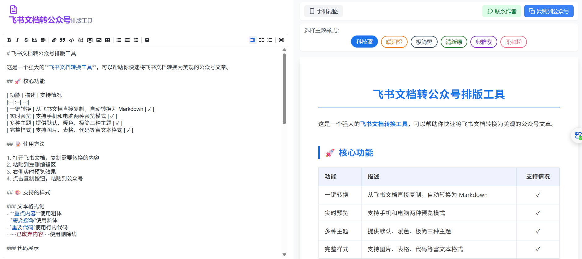The height and width of the screenshot is (259, 582).
Task: Insert a task checklist
Action: click(x=136, y=40)
